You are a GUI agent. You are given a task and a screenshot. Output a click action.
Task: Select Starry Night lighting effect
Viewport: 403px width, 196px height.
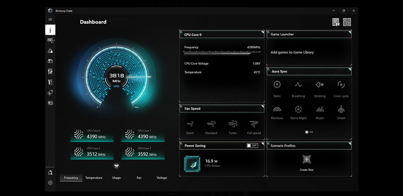pyautogui.click(x=298, y=110)
